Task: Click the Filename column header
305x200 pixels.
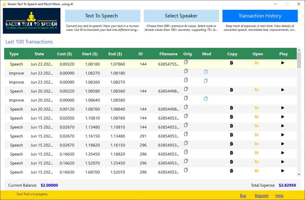Action: [168, 54]
